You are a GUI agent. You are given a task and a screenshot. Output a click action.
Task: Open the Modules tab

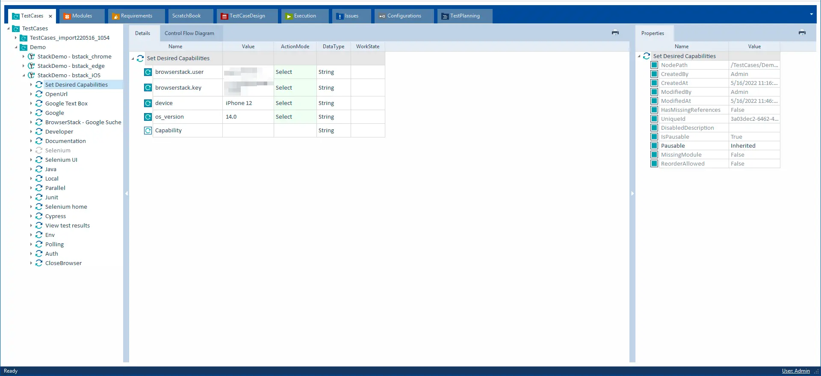pyautogui.click(x=82, y=16)
